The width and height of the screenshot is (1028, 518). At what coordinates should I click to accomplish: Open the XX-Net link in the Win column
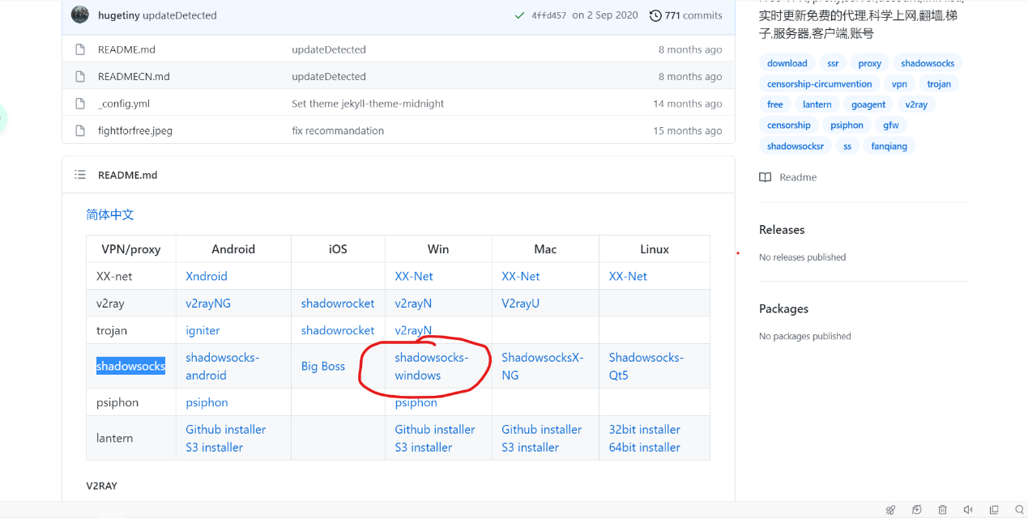click(x=414, y=276)
